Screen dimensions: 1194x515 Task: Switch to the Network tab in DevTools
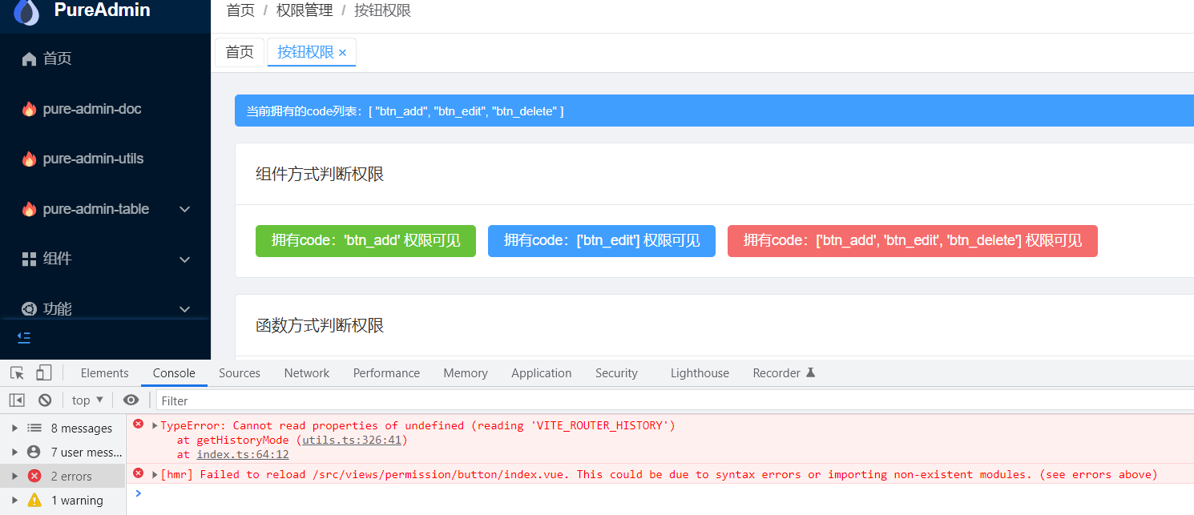point(306,372)
